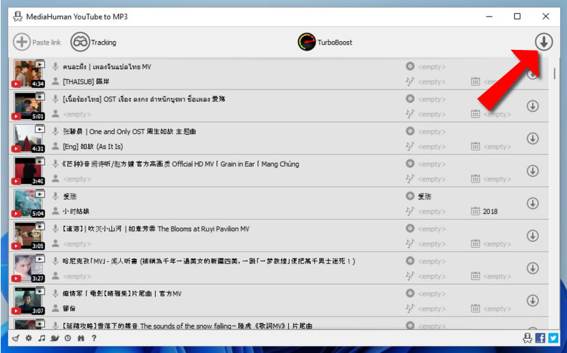The height and width of the screenshot is (353, 567).
Task: Maximize the MediaHuman window
Action: coord(517,16)
